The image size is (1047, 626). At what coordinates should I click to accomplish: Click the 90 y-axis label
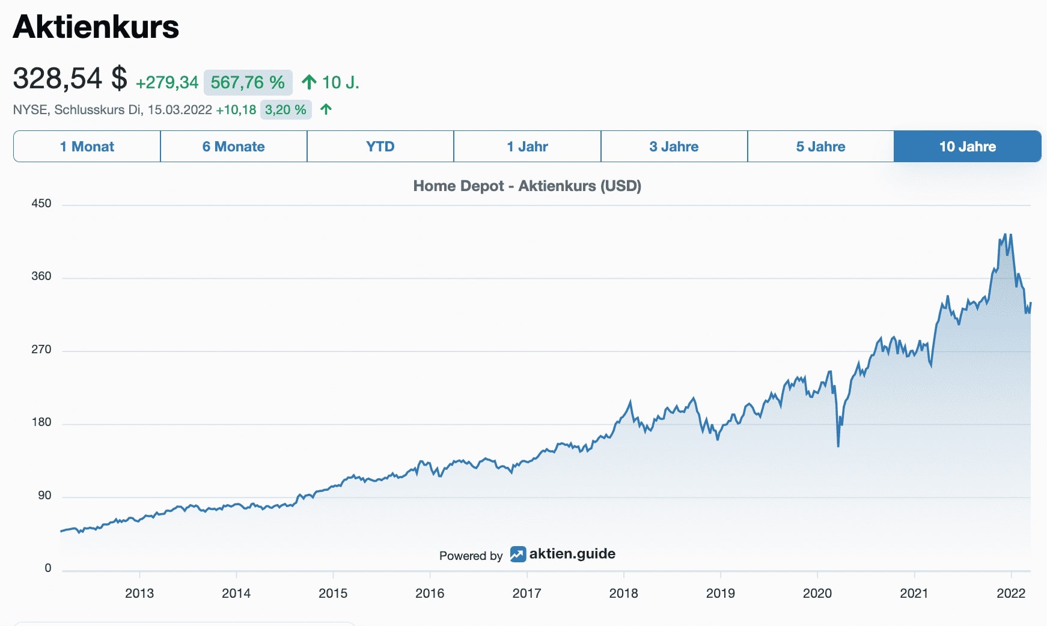tap(45, 496)
